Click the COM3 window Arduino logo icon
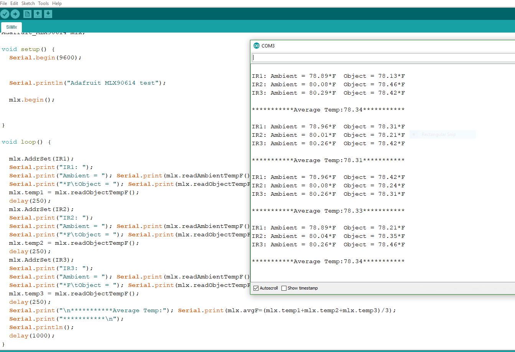Screen dimensions: 515x352 point(257,46)
